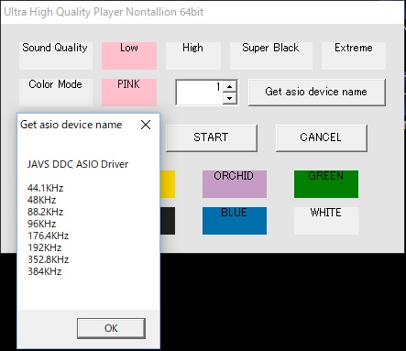Screen dimensions: 406x351
Task: Click the Get asio device name button
Action: coord(317,93)
